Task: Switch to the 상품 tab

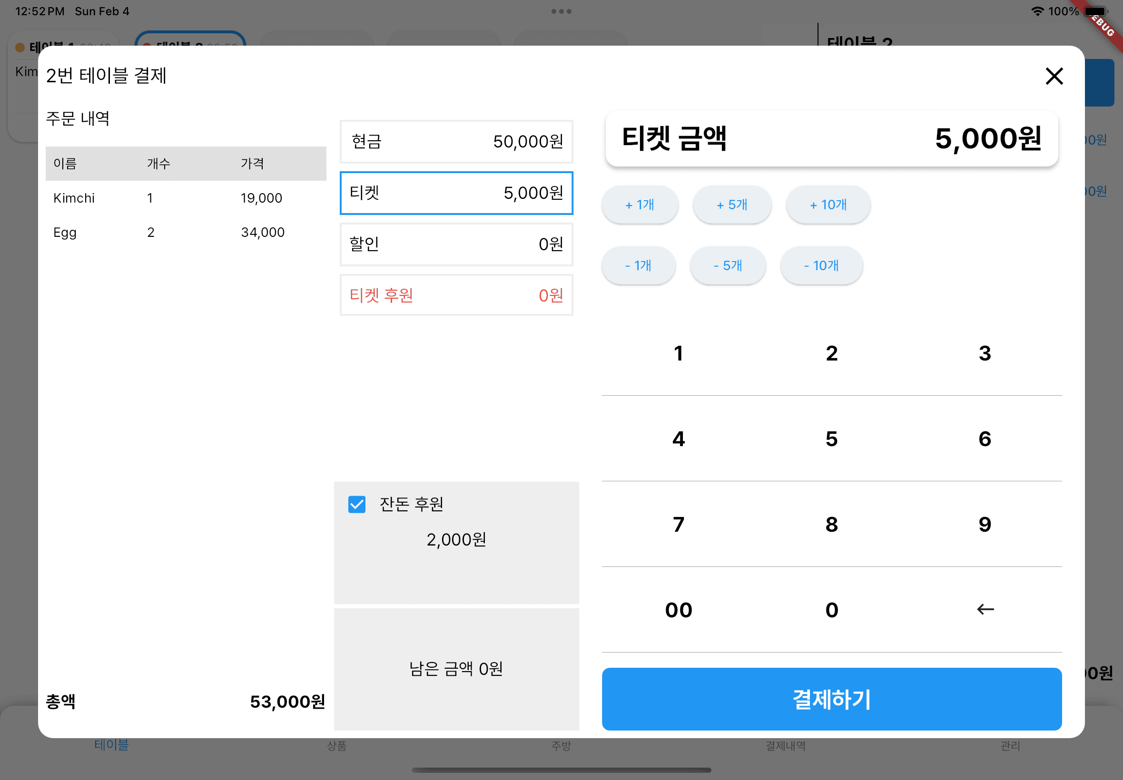Action: pos(336,746)
